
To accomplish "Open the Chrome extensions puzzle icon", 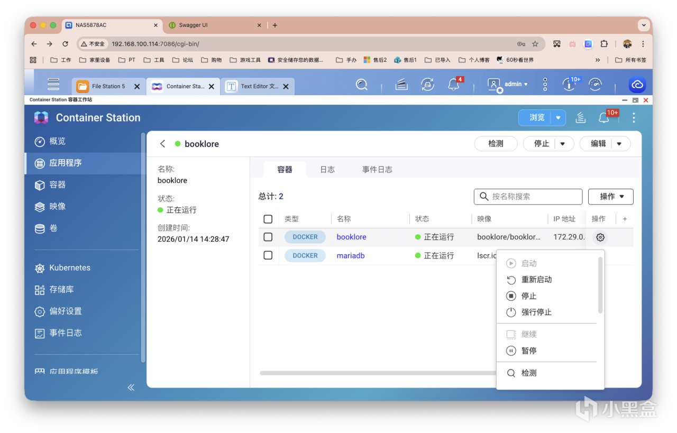I will pos(605,44).
